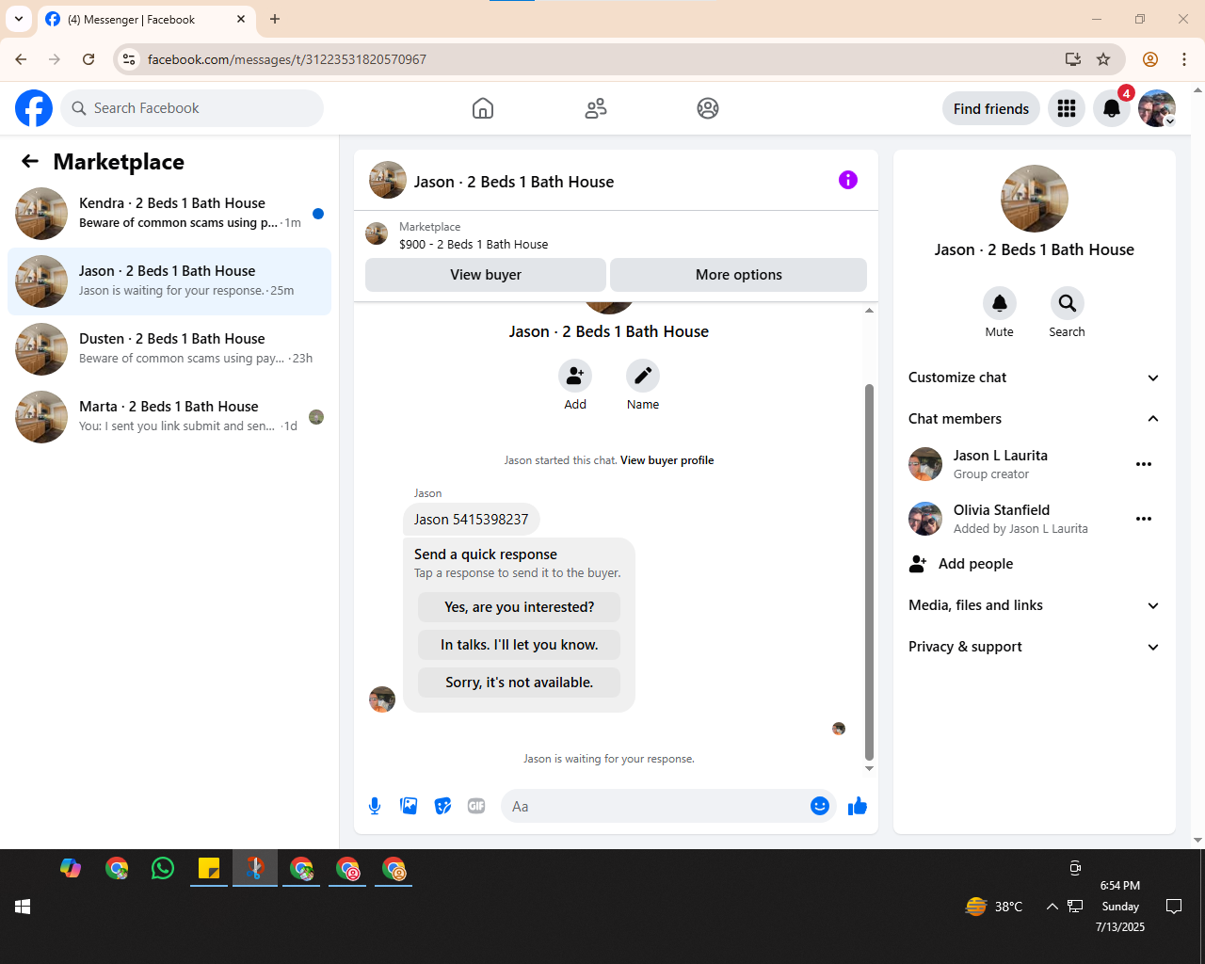Open WhatsApp from the taskbar

pos(163,868)
